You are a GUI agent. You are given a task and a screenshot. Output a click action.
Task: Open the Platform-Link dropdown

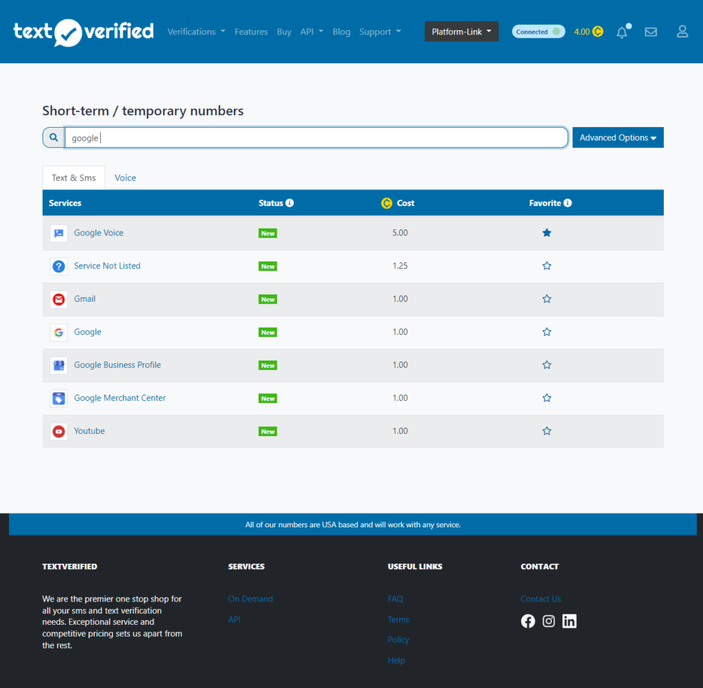coord(461,32)
